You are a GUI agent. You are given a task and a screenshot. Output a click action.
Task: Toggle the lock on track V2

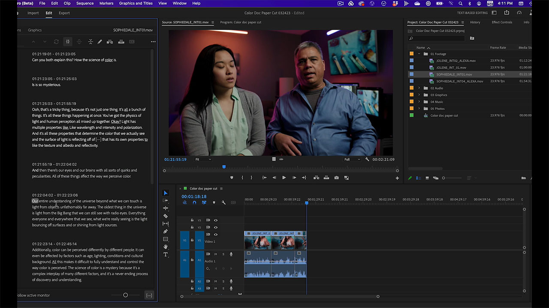192,228
